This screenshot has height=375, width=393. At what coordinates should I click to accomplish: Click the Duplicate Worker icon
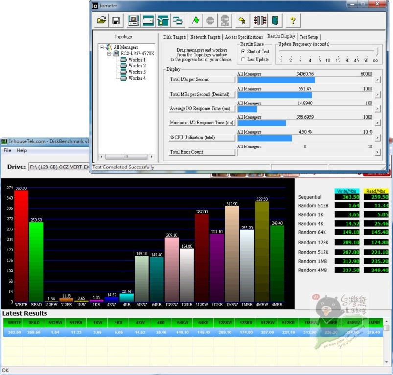tap(178, 21)
